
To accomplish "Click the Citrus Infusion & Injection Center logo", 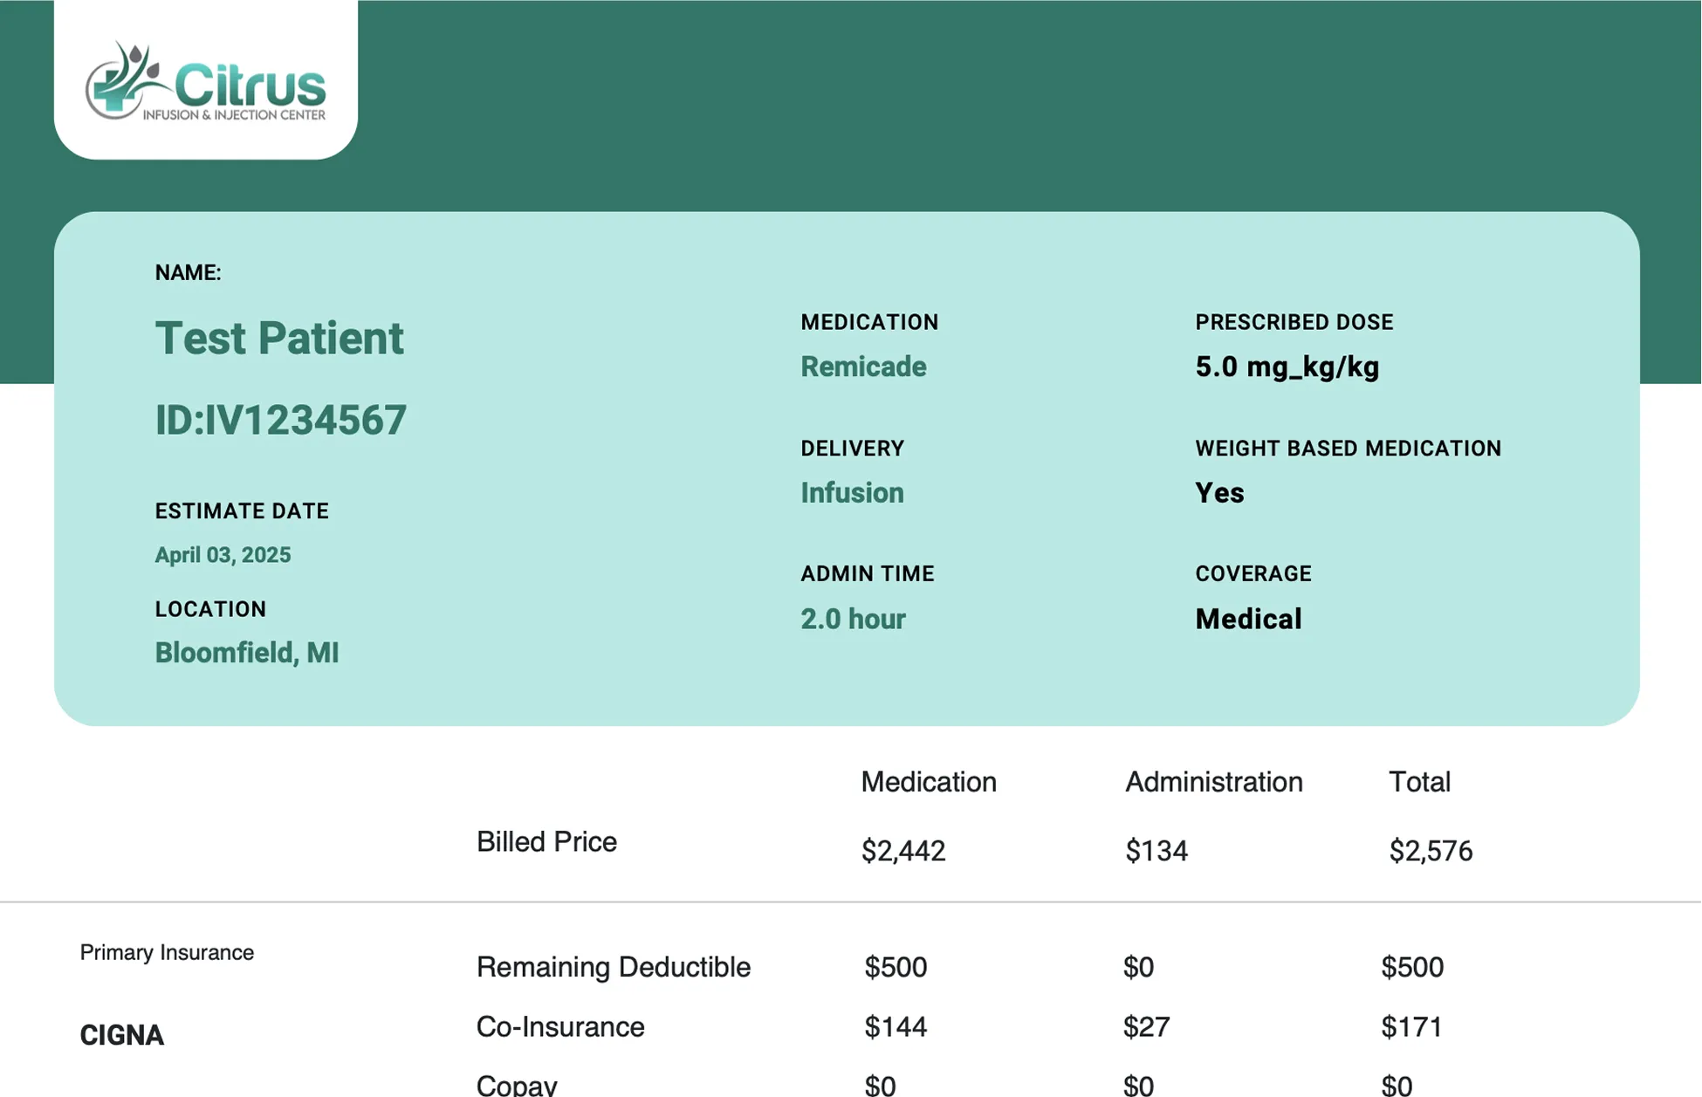I will (206, 81).
